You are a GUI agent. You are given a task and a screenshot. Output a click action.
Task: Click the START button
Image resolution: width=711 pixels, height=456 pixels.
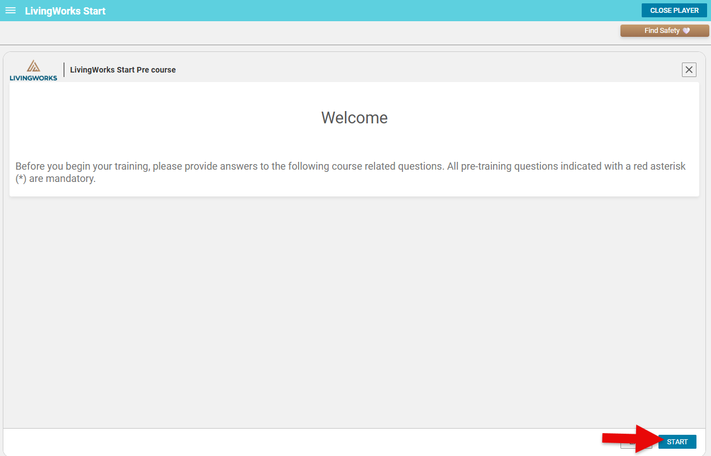(677, 441)
